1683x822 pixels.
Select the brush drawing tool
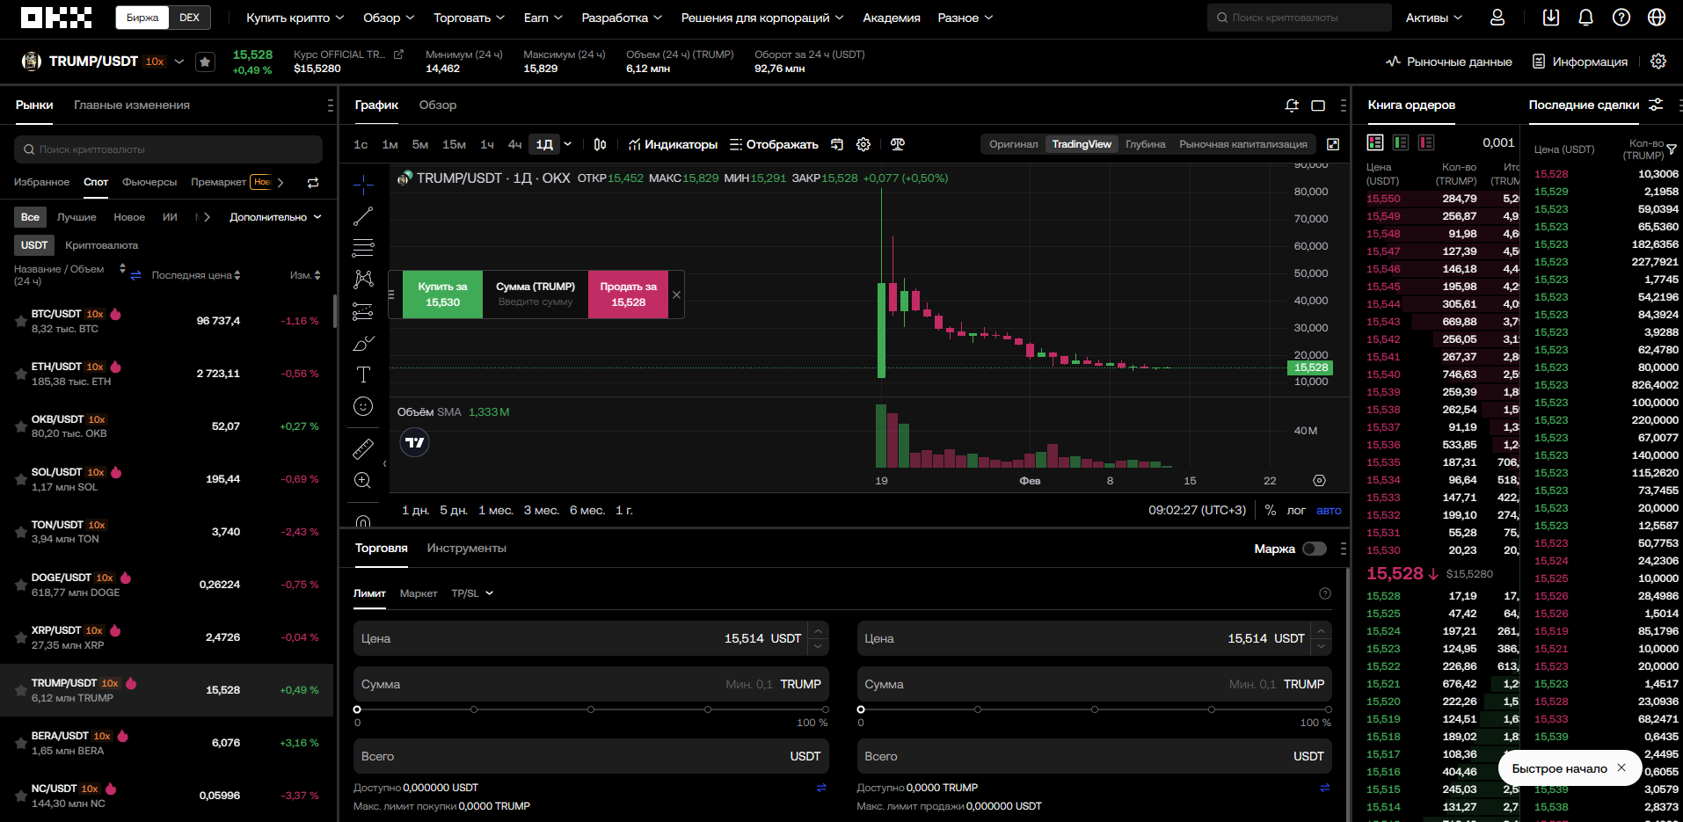[x=363, y=343]
